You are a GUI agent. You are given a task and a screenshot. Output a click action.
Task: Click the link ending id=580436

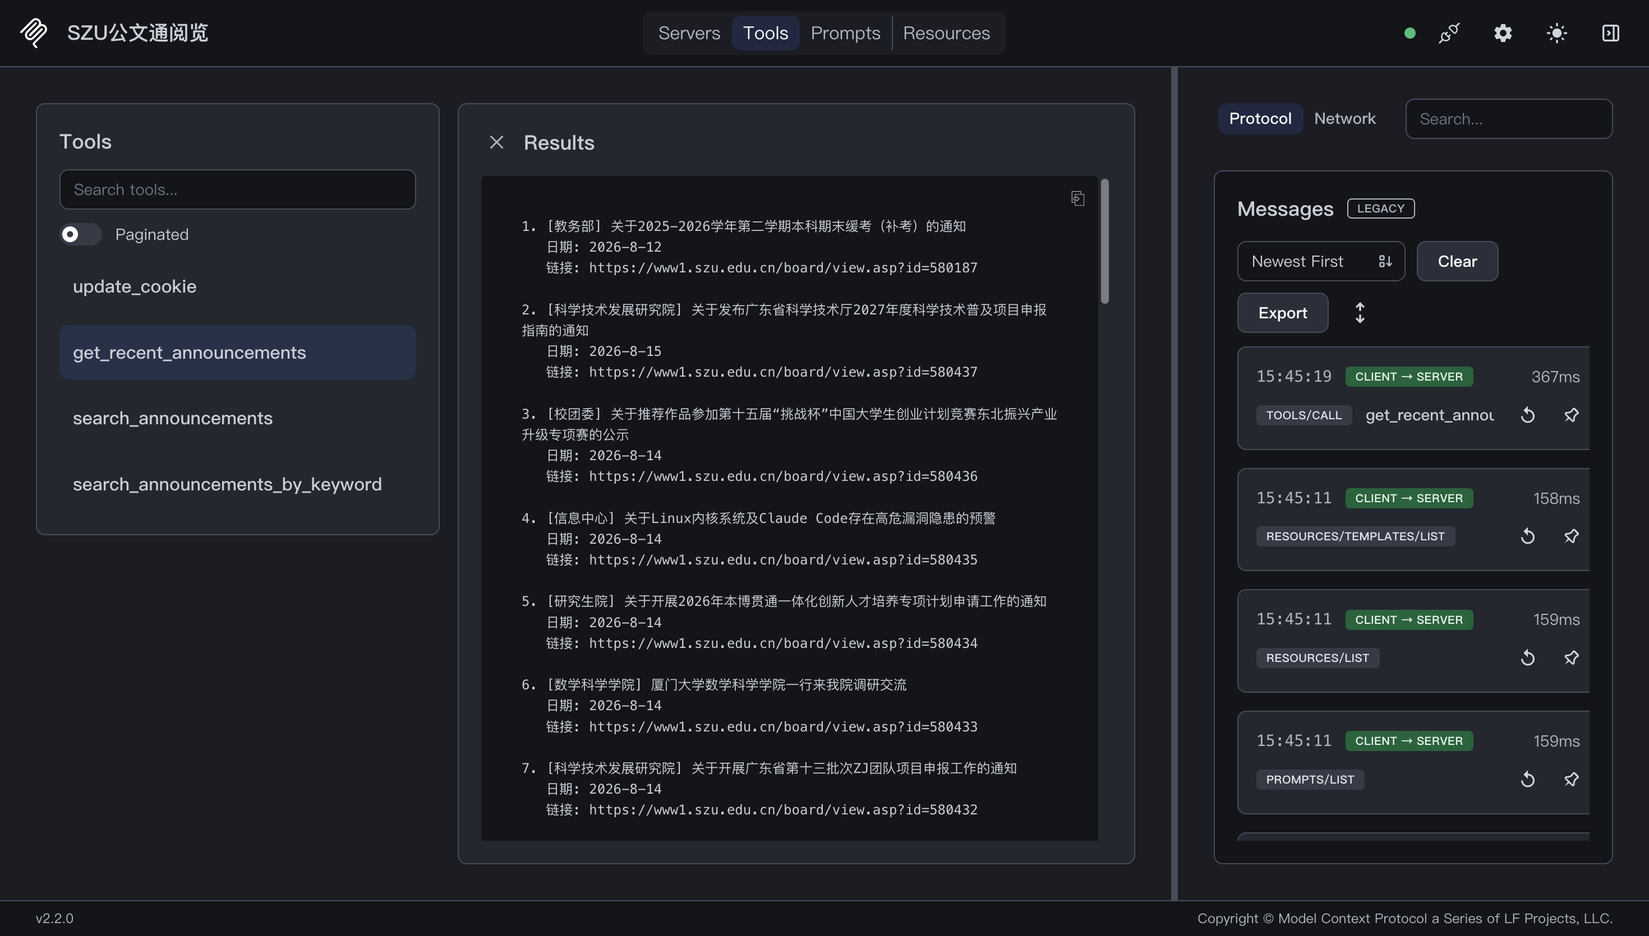782,476
